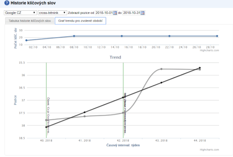This screenshot has width=233, height=157.
Task: Open the cross-trénink keyword dropdown
Action: point(52,13)
